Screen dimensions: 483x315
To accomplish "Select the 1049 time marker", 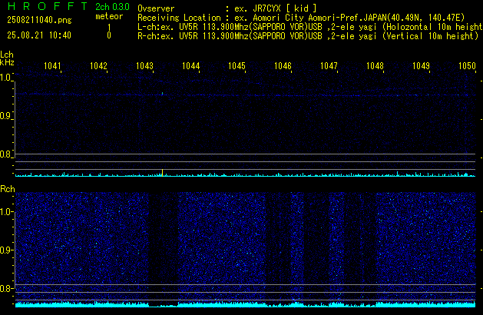I will coord(421,66).
